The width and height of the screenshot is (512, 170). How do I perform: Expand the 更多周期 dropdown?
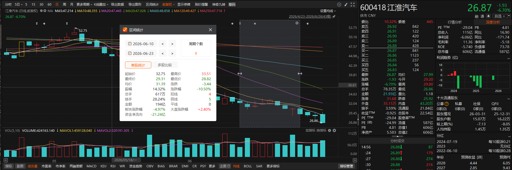pos(84,5)
